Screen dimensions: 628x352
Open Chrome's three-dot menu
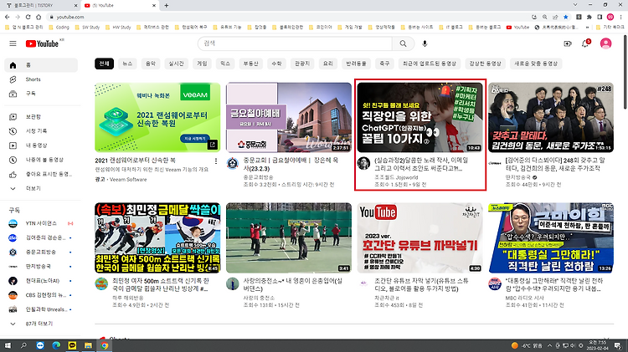tap(620, 17)
